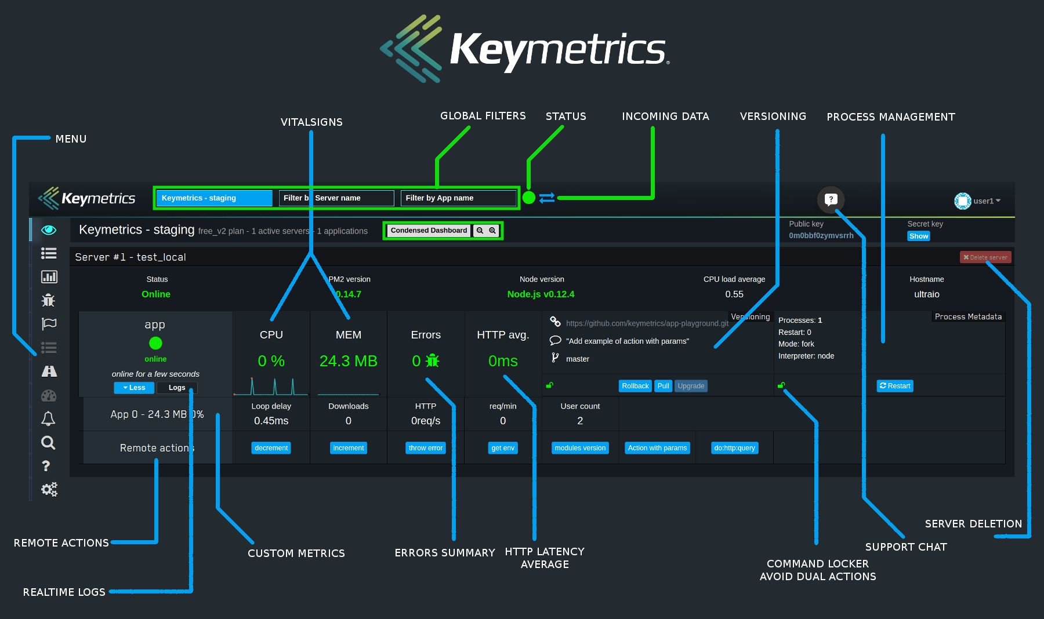Image resolution: width=1044 pixels, height=619 pixels.
Task: Restart the app process
Action: point(895,386)
